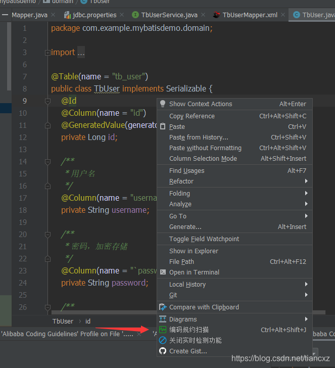
Task: Select Toggle Field Watchpoint
Action: pyautogui.click(x=234, y=239)
